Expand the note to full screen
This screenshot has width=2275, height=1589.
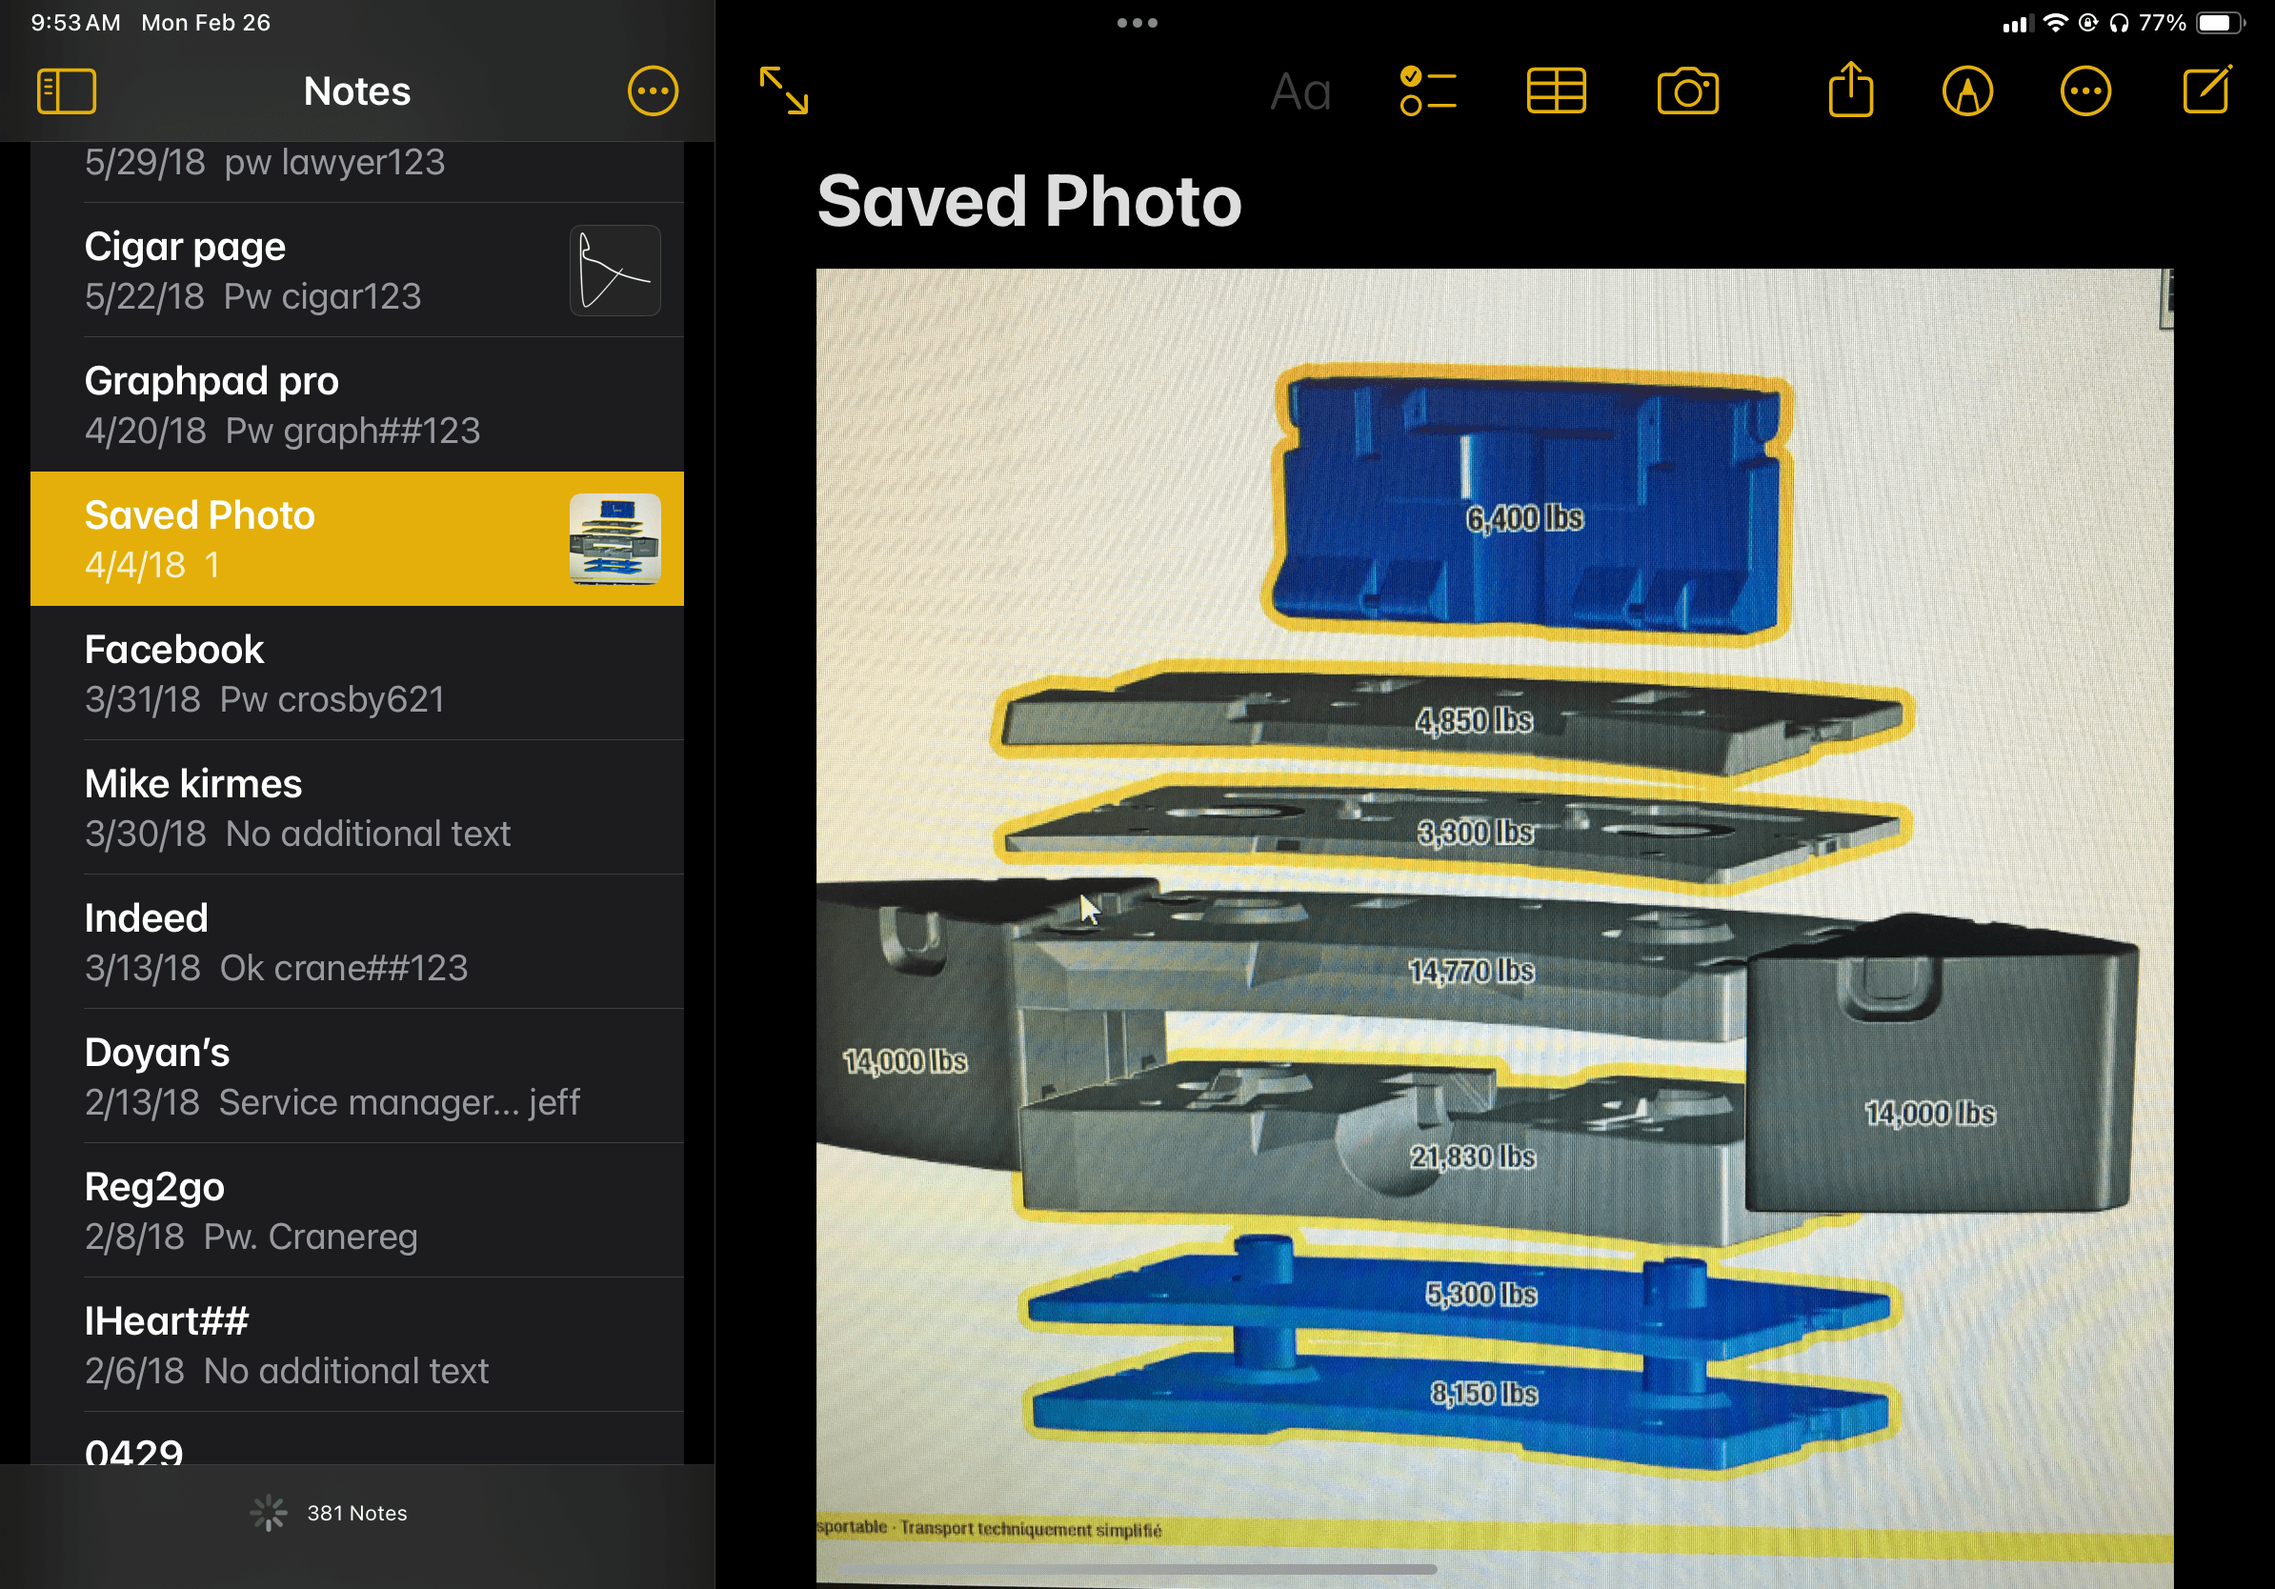tap(784, 91)
